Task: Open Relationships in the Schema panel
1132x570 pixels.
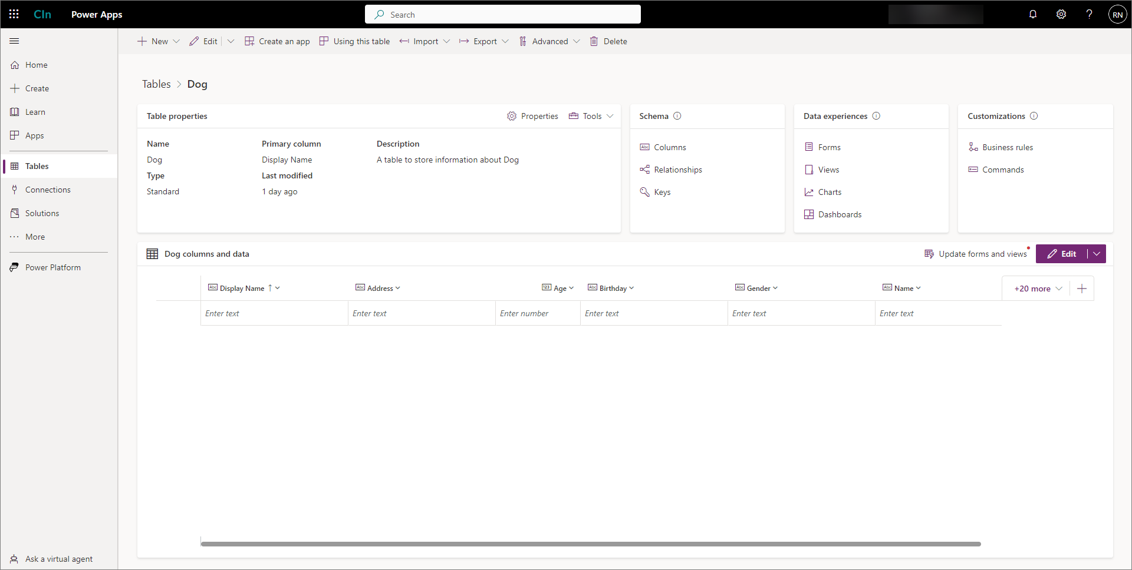Action: pos(677,170)
